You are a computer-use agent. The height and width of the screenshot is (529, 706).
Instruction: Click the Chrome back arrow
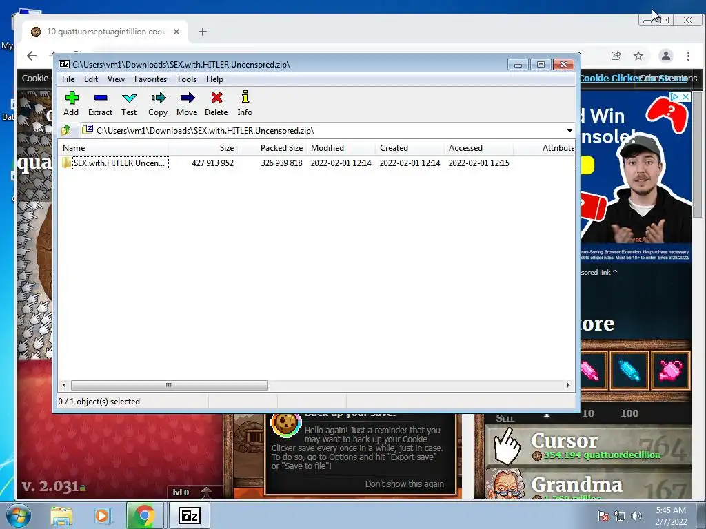pos(32,56)
